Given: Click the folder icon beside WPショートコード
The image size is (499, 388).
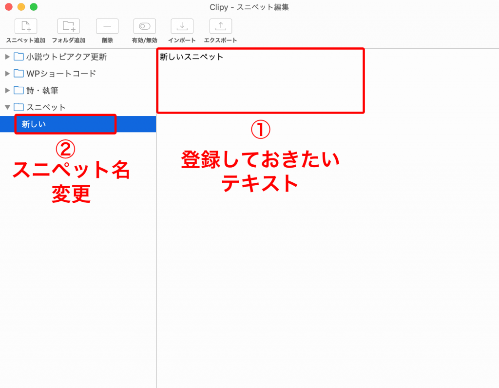Looking at the screenshot, I should click(19, 74).
